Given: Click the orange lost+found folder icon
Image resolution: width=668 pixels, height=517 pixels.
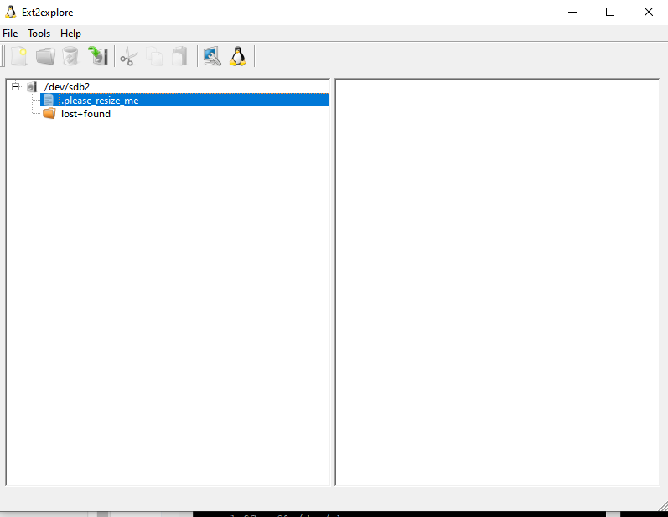Looking at the screenshot, I should 49,114.
